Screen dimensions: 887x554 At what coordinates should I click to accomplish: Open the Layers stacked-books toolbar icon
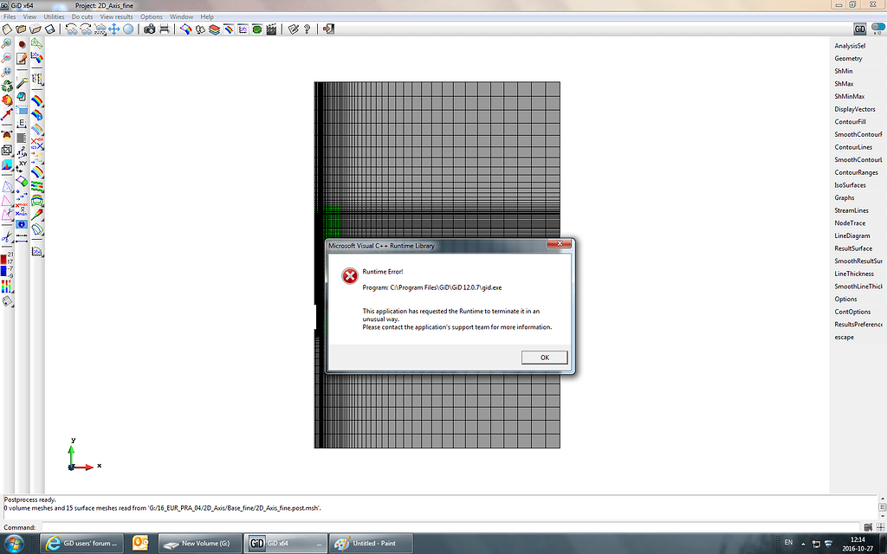pyautogui.click(x=215, y=29)
